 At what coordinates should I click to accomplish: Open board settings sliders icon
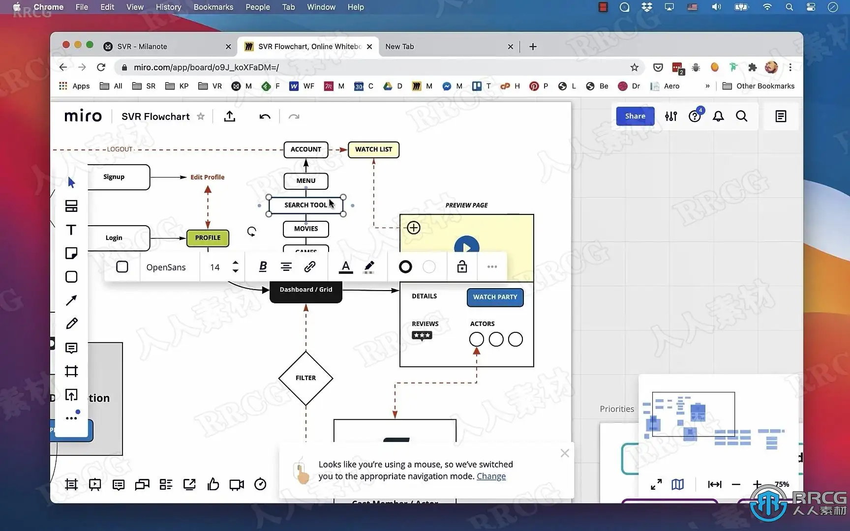pos(671,116)
